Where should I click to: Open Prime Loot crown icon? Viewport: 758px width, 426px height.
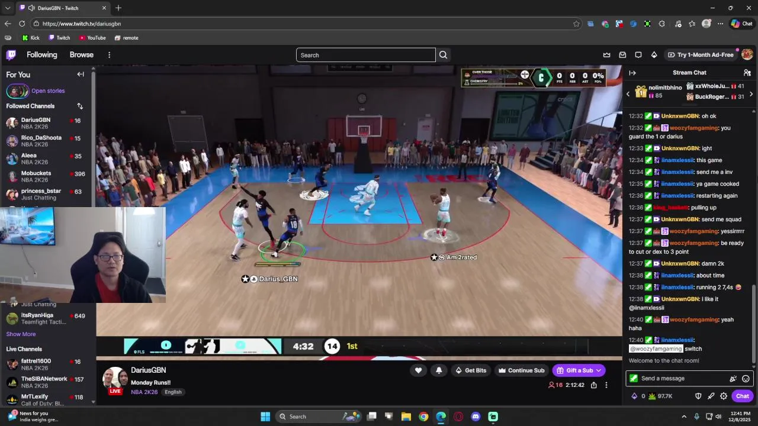(606, 55)
